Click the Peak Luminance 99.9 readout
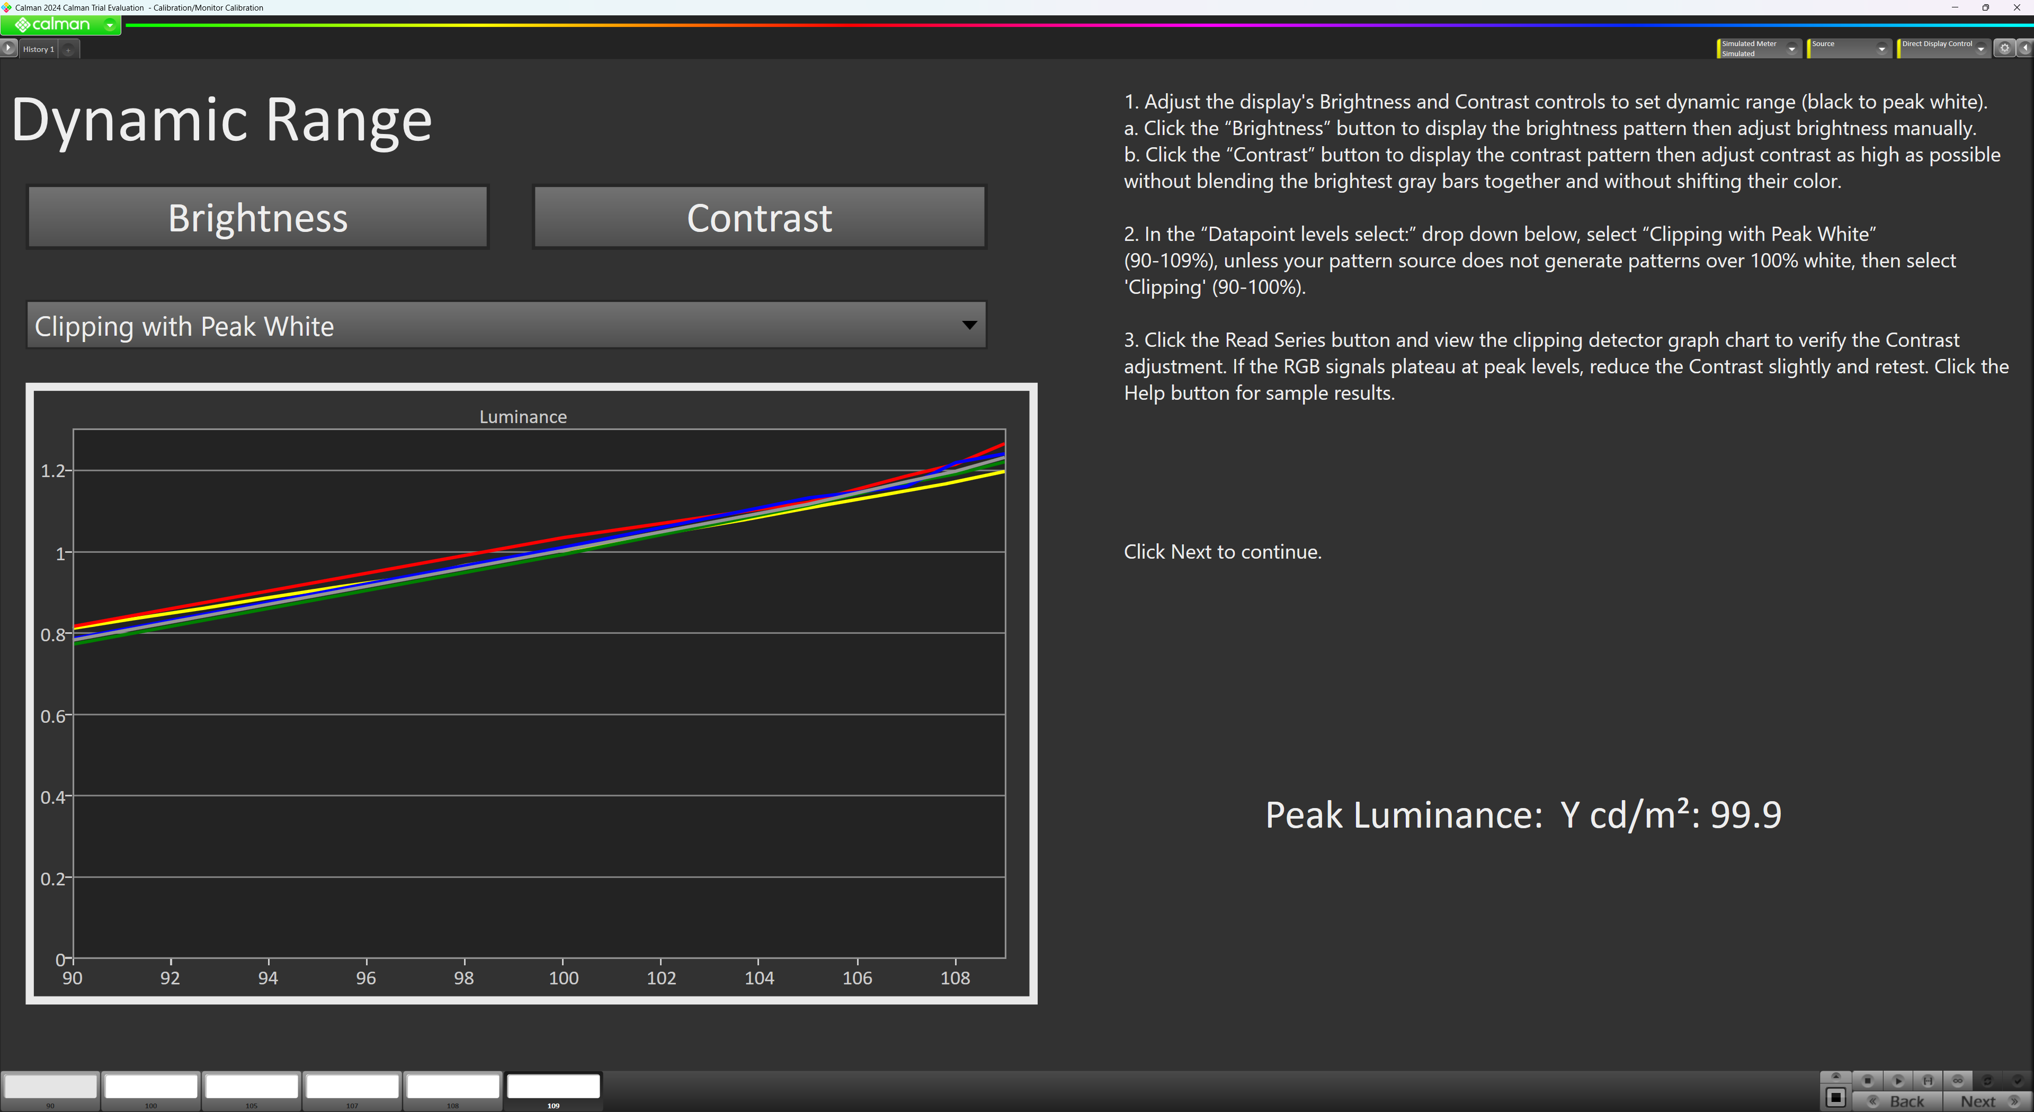This screenshot has height=1112, width=2034. click(x=1523, y=814)
